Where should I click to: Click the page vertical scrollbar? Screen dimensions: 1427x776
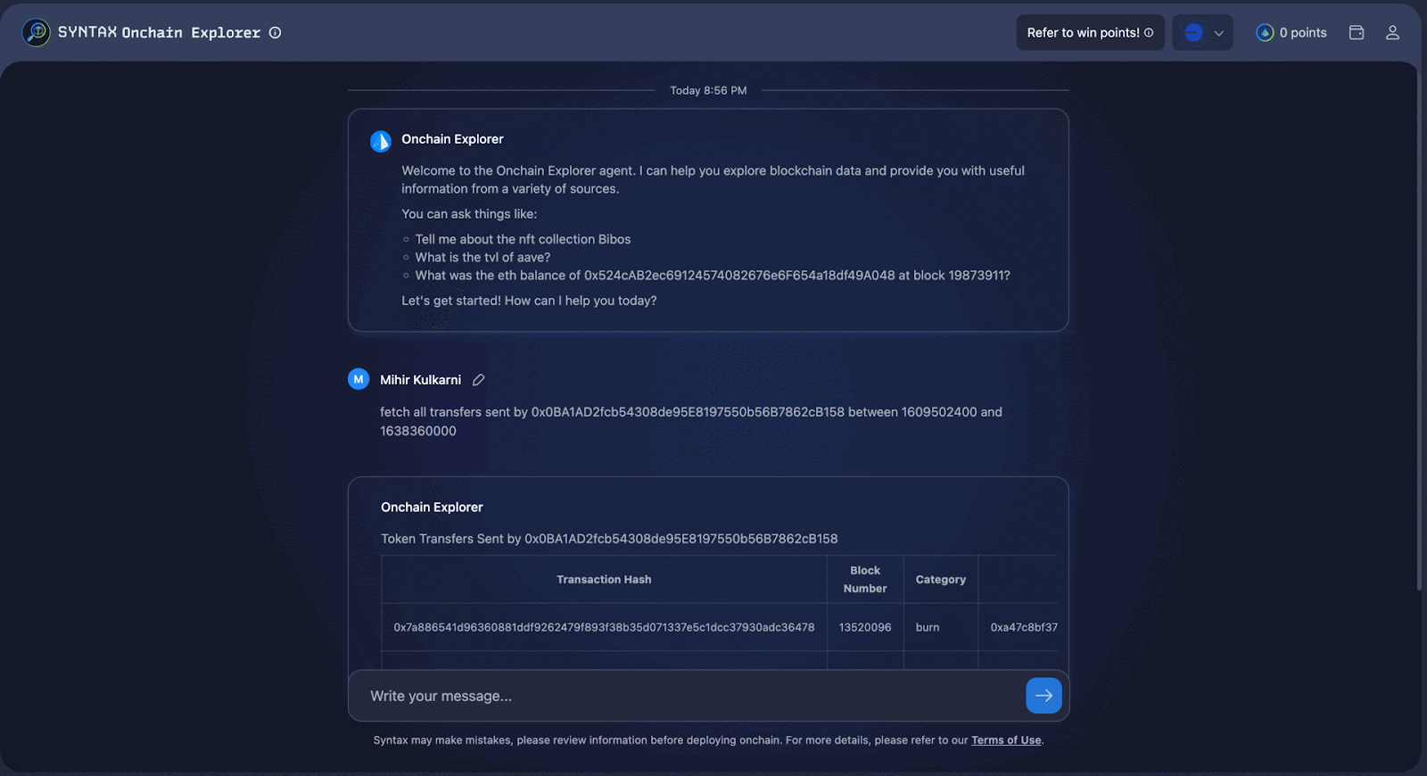tap(1419, 330)
